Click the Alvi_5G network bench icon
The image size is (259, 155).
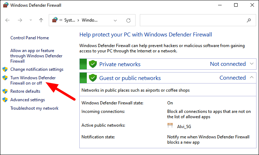click(170, 125)
